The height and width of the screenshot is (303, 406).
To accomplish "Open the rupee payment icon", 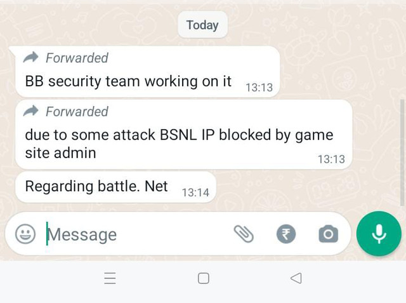I will pyautogui.click(x=286, y=234).
